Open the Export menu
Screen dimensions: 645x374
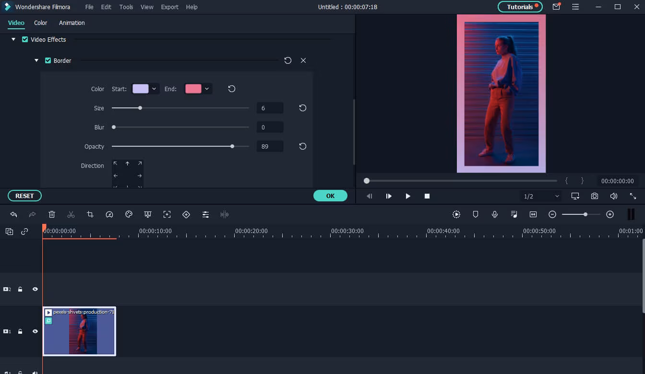169,7
